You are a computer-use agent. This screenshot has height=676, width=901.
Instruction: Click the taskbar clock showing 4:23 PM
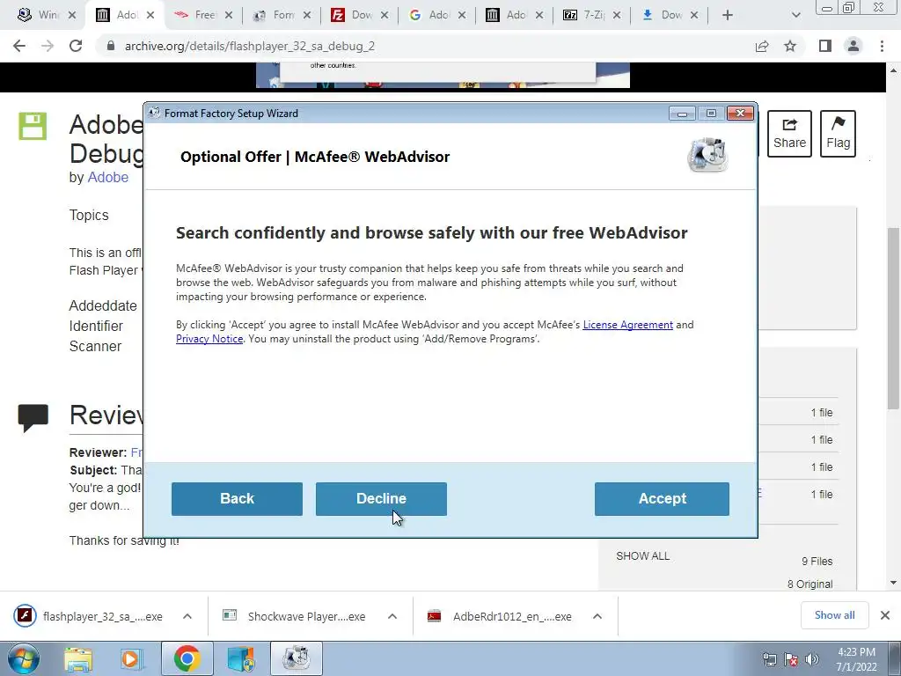click(856, 659)
